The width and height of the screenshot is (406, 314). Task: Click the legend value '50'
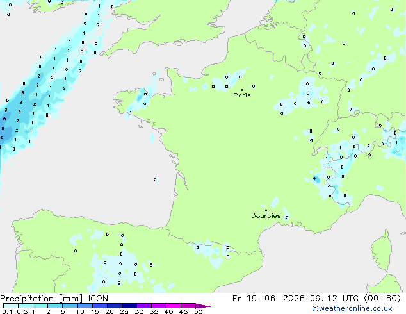click(x=198, y=311)
